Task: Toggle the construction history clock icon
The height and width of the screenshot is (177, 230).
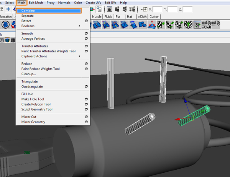Action: tap(99, 9)
